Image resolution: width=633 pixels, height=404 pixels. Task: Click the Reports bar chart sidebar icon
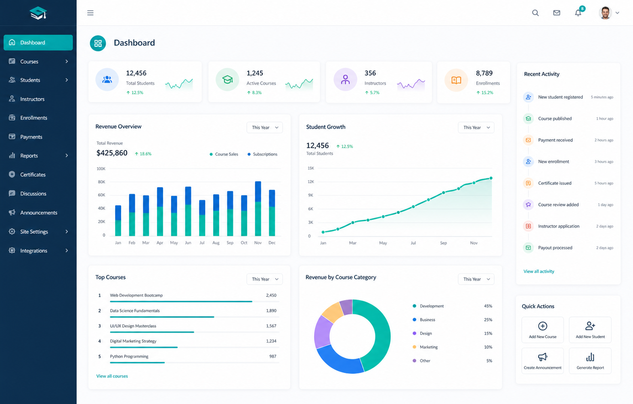coord(12,155)
